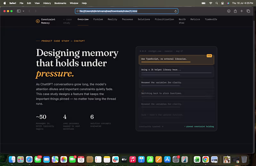Open Messages from the dock
The height and width of the screenshot is (166, 256).
pos(38,160)
